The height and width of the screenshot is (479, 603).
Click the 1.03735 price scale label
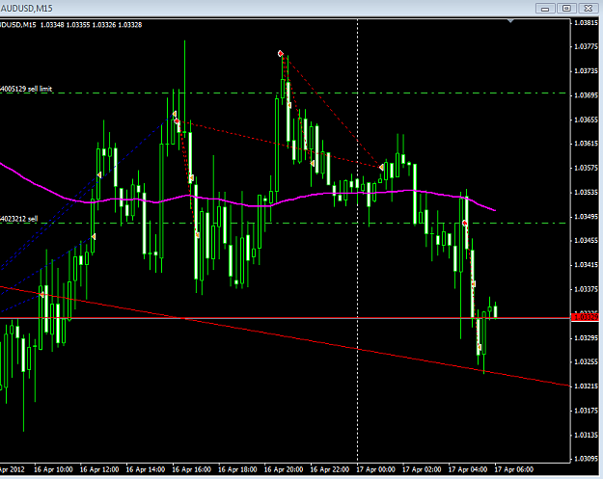[586, 71]
